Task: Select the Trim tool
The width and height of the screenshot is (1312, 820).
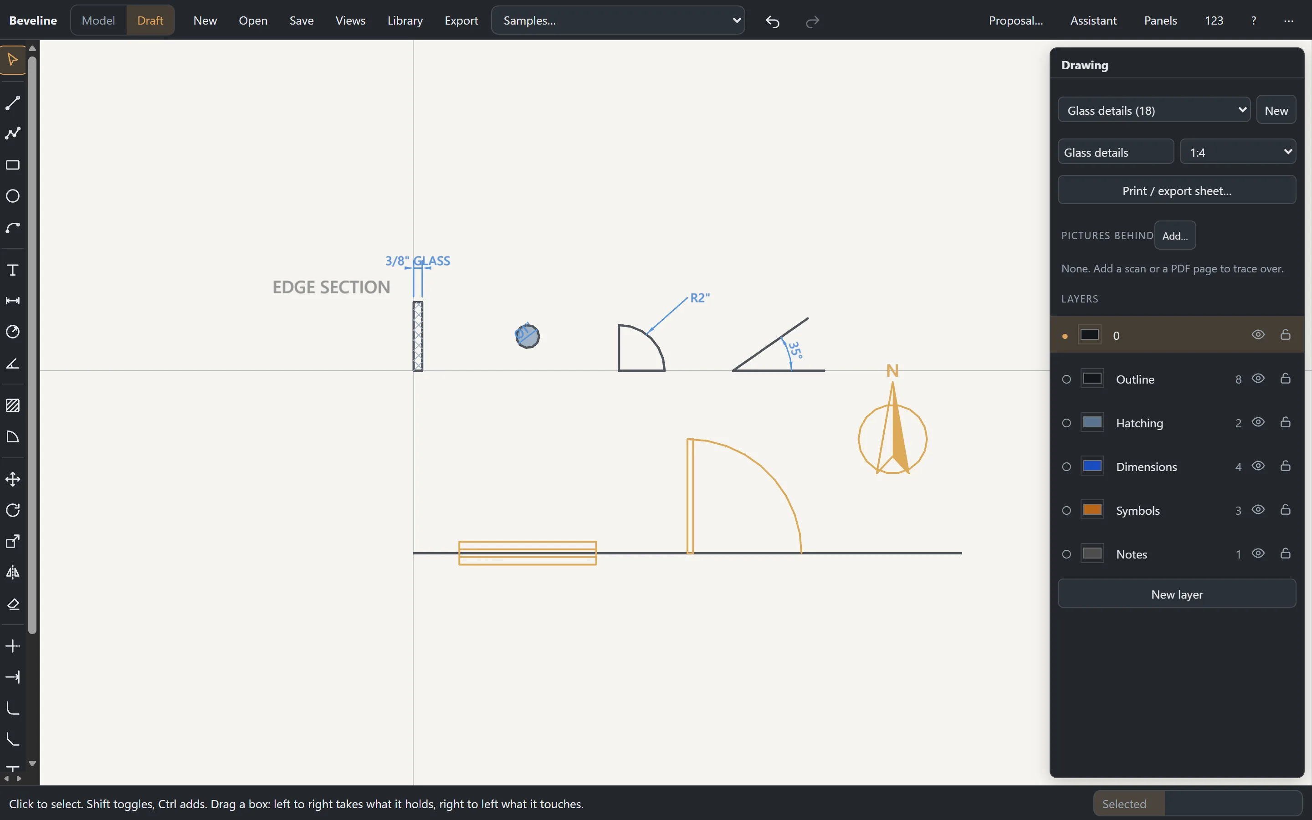Action: [x=12, y=646]
